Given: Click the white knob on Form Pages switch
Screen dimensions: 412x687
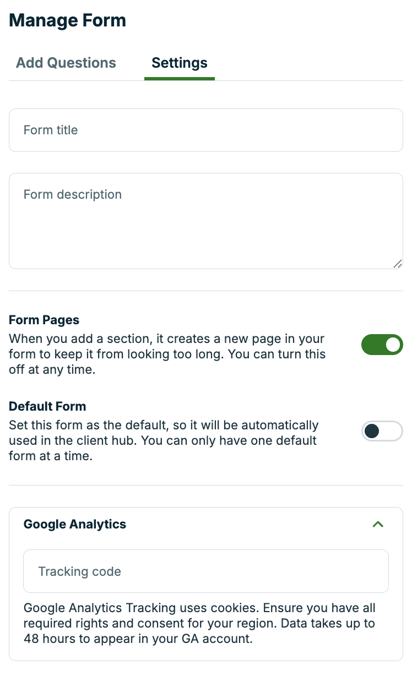Looking at the screenshot, I should click(393, 345).
